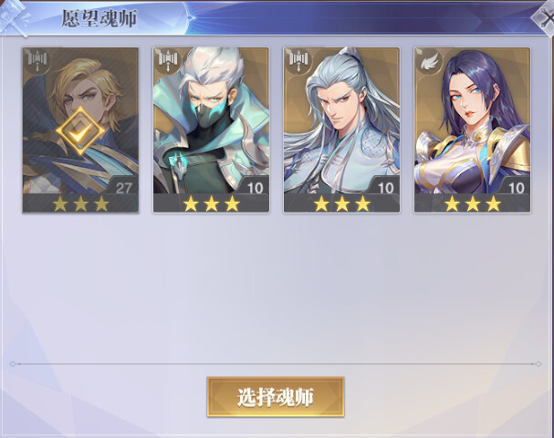Viewport: 554px width, 438px height.
Task: Uncheck the golden checkmark on blond character
Action: 80,131
